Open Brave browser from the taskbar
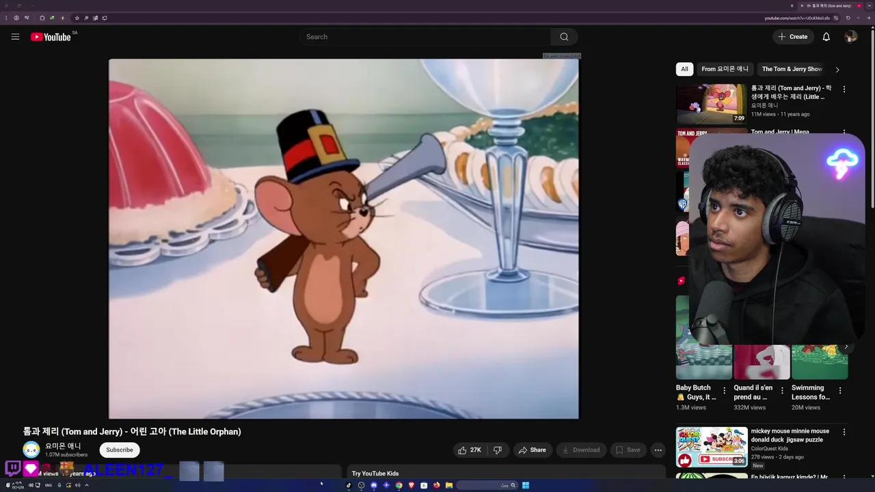This screenshot has height=492, width=875. point(412,485)
